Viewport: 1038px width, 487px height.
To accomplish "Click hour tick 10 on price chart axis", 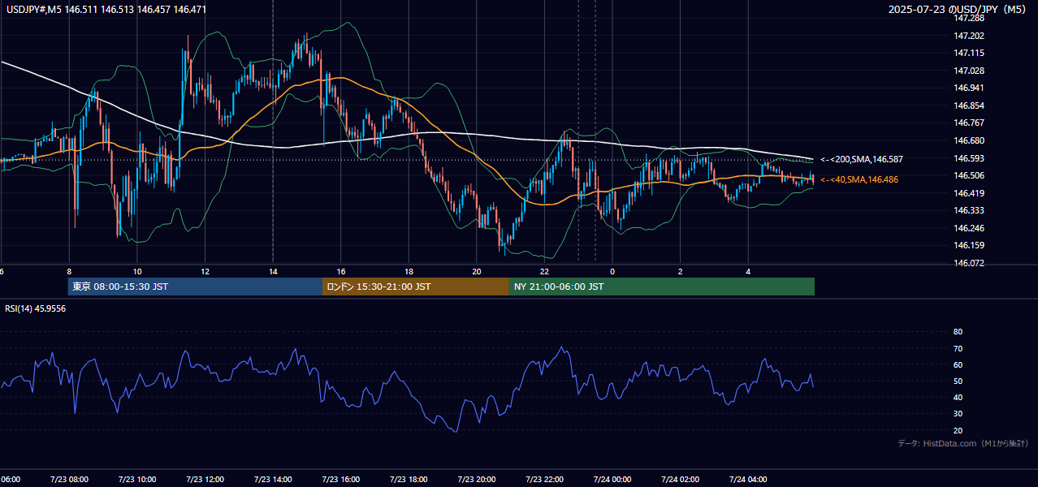I will tap(137, 271).
